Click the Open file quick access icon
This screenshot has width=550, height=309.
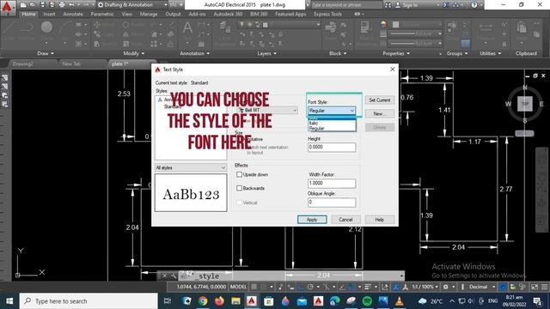(33, 5)
